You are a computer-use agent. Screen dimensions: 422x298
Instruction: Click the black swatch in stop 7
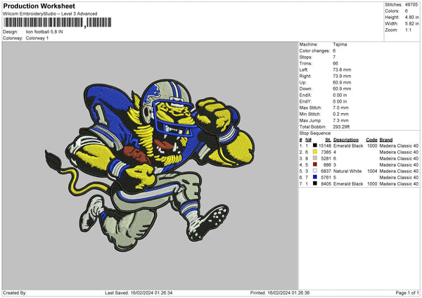tap(315, 183)
